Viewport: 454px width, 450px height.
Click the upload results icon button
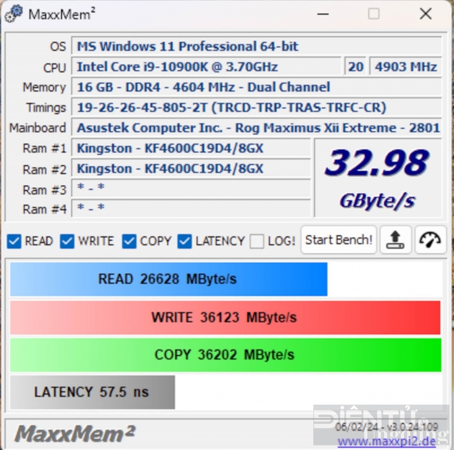coord(395,240)
